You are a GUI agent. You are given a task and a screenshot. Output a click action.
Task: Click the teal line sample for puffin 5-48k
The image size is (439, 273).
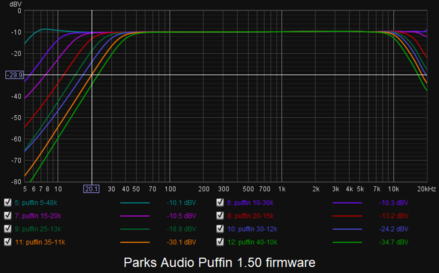tap(135, 203)
